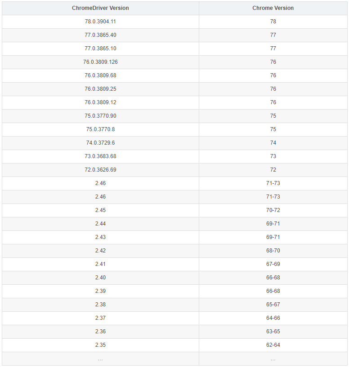Select ChromeDriver version 2.40 cell
Image resolution: width=349 pixels, height=367 pixels.
[100, 278]
